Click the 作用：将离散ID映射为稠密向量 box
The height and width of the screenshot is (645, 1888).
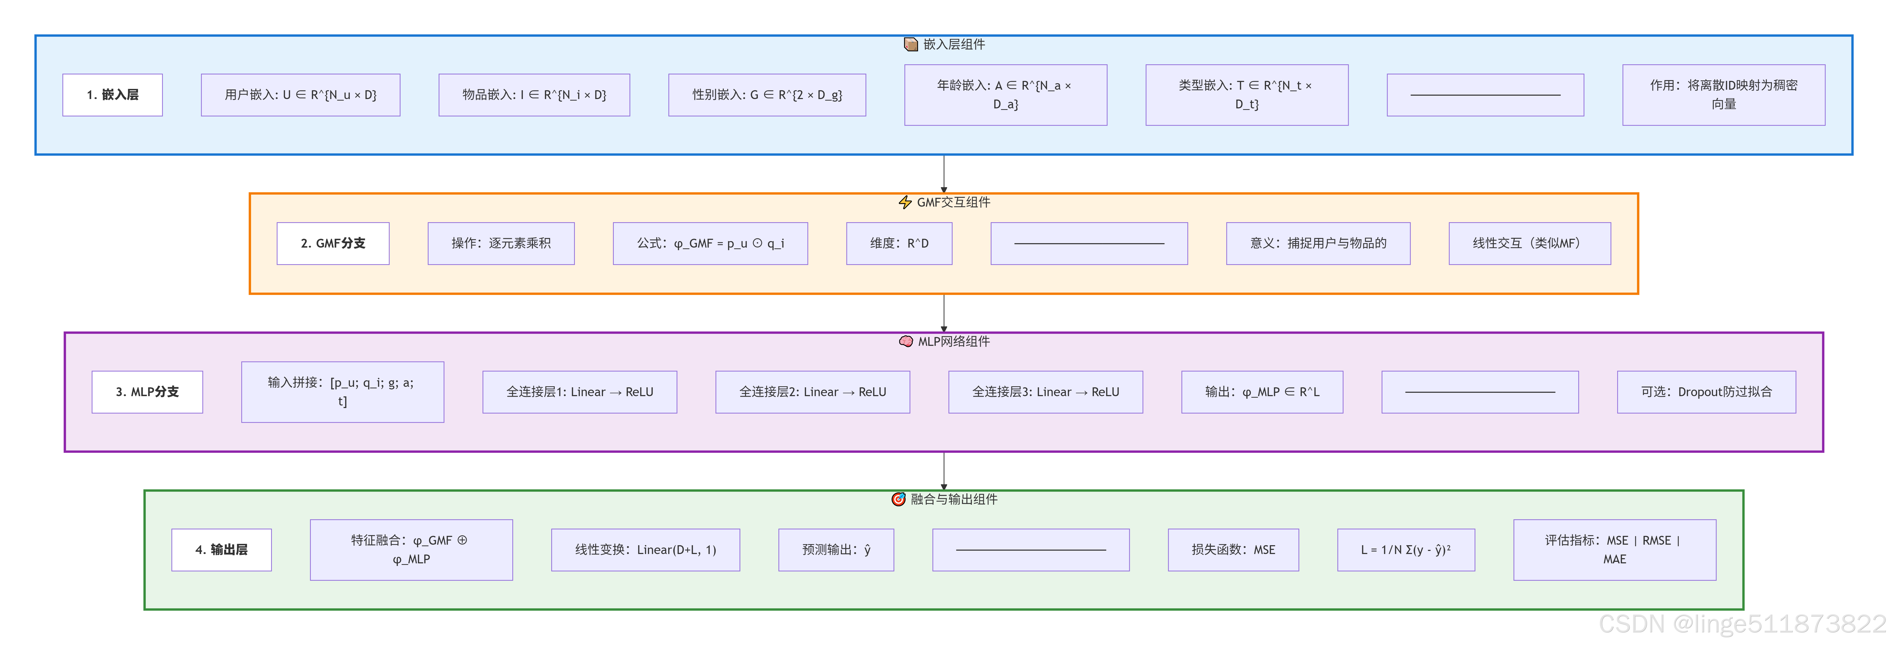coord(1724,95)
